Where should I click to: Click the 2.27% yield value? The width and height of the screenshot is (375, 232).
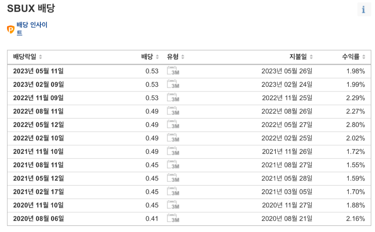pyautogui.click(x=356, y=111)
